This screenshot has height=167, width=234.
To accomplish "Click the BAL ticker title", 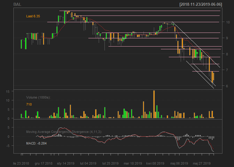I will [17, 4].
